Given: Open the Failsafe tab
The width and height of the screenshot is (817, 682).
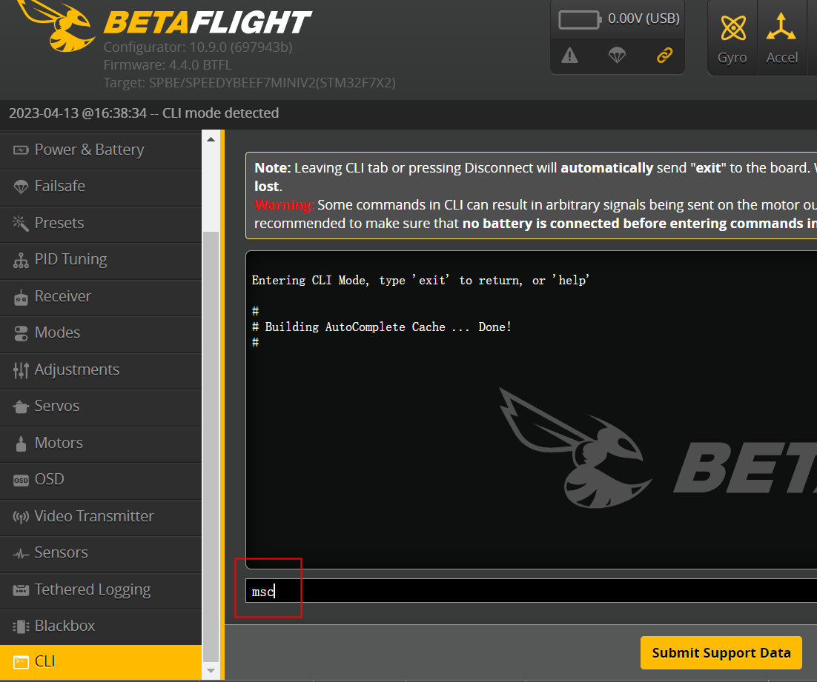Looking at the screenshot, I should 101,187.
